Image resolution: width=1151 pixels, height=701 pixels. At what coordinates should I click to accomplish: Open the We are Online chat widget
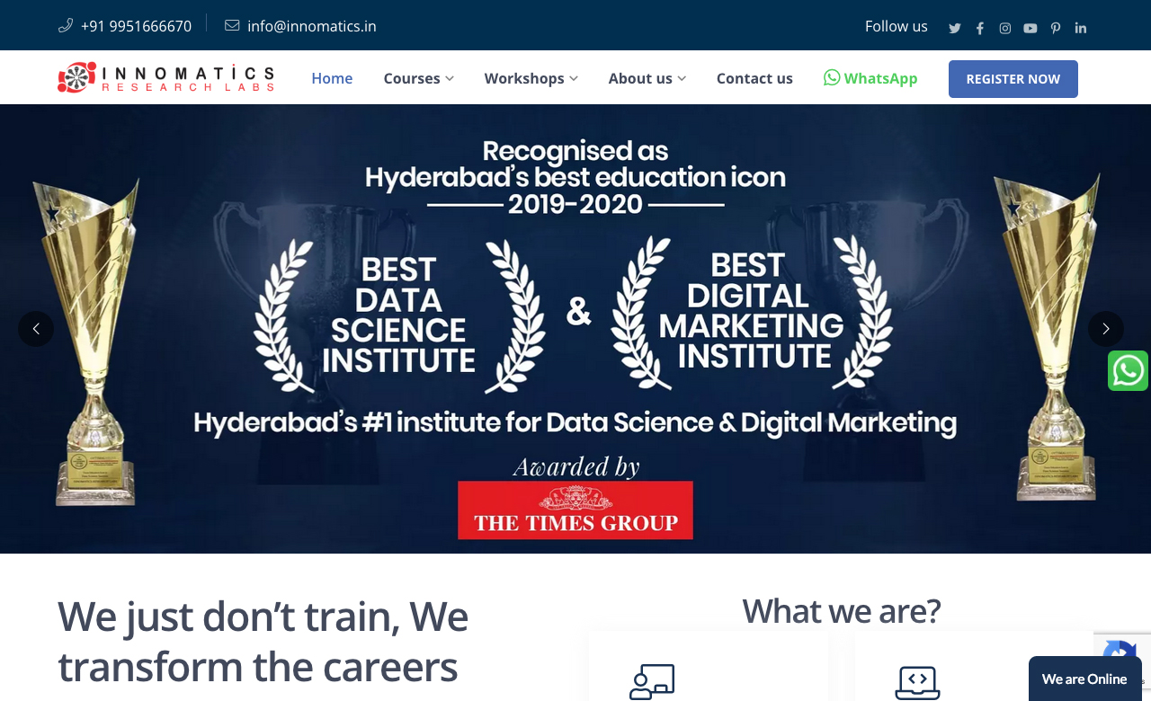(x=1084, y=679)
